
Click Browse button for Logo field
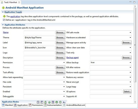tap(60, 52)
